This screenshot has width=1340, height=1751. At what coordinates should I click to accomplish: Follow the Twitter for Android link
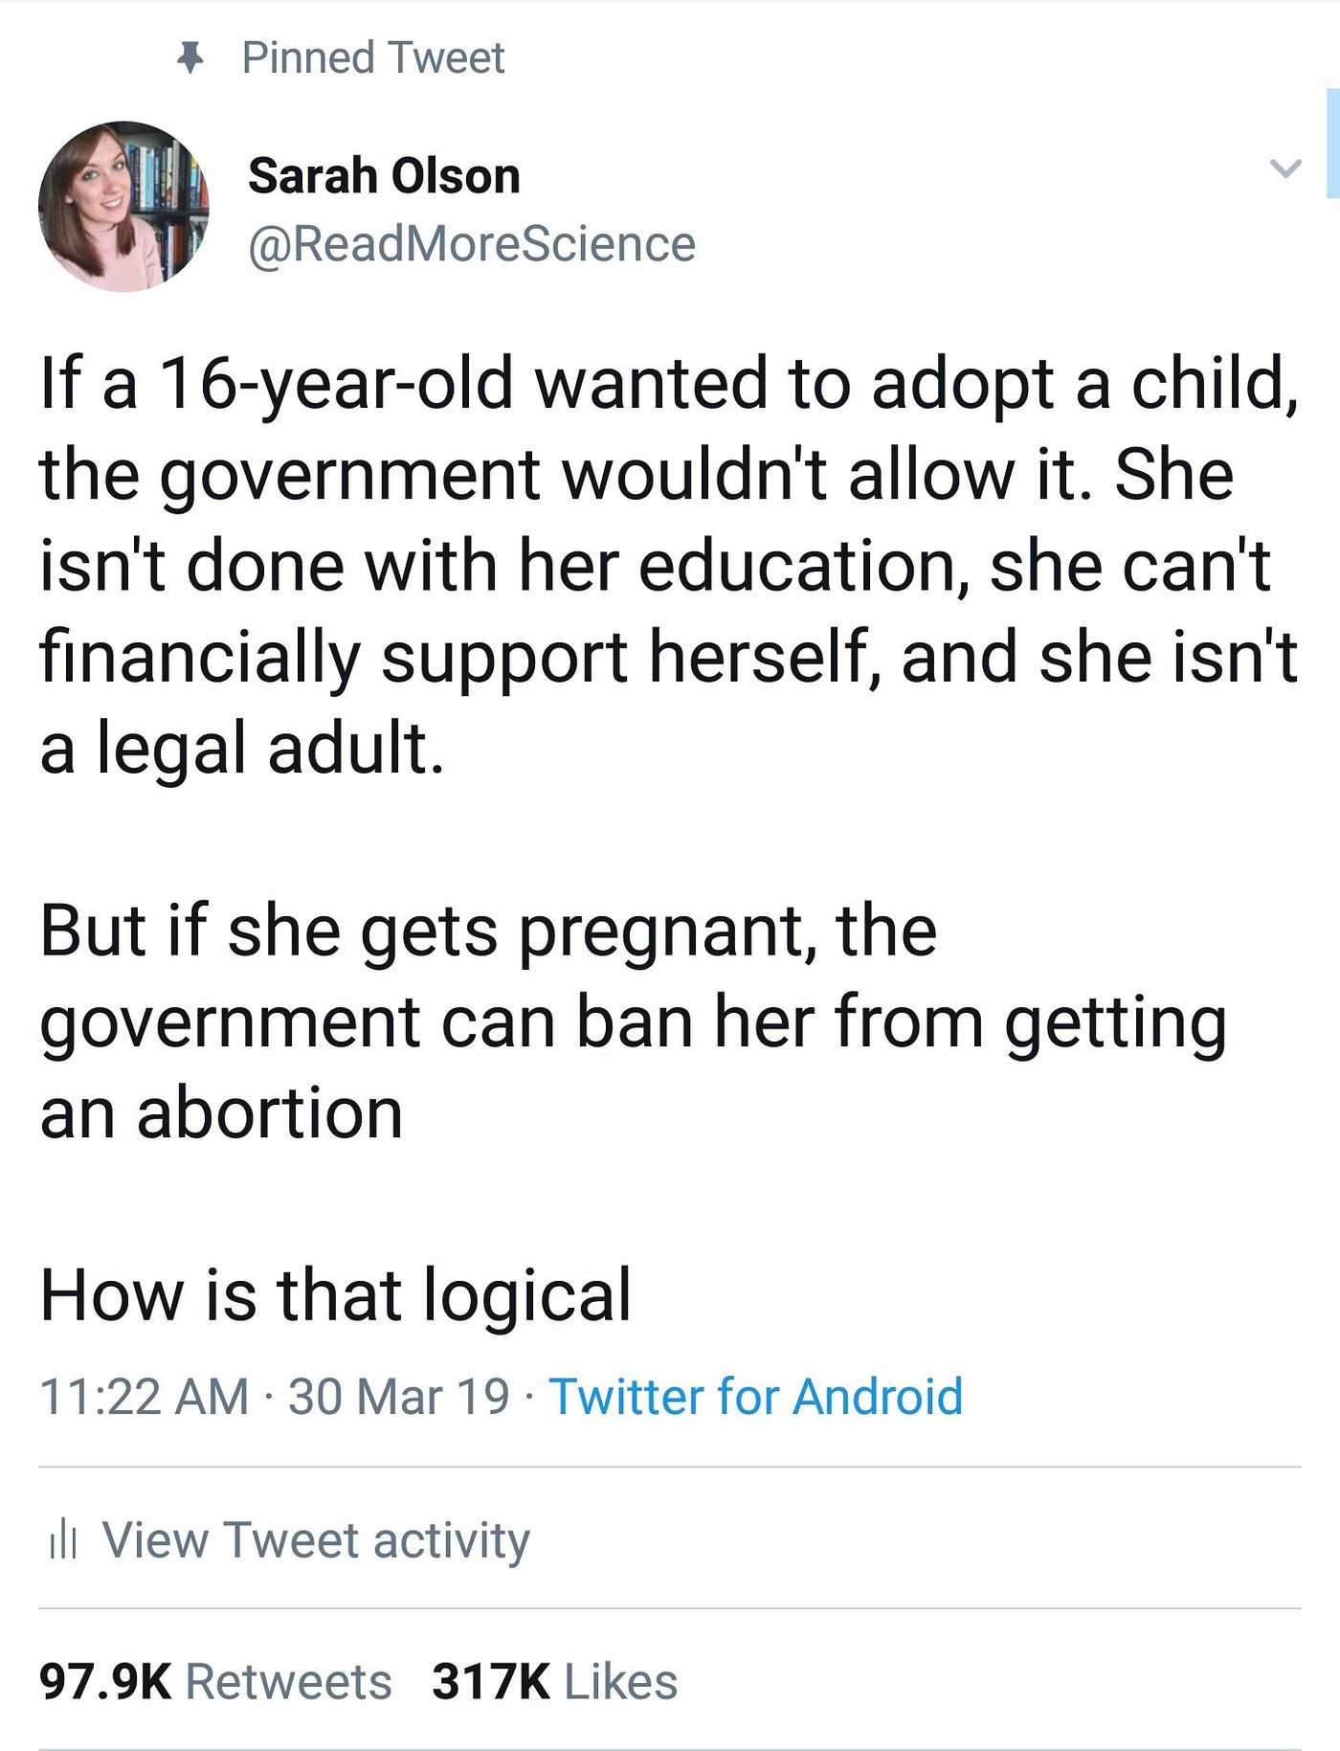click(756, 1396)
